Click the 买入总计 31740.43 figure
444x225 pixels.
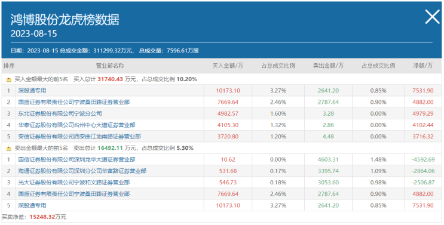[x=110, y=79]
